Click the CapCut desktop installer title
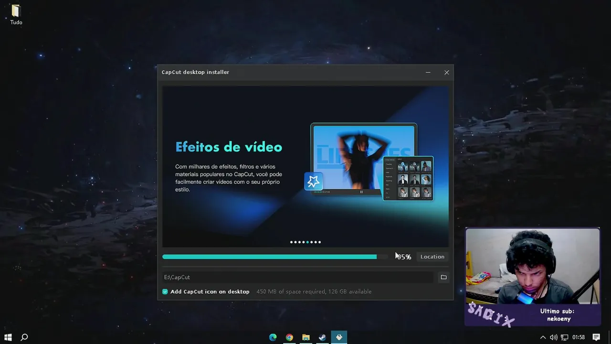The image size is (611, 344). (x=195, y=72)
